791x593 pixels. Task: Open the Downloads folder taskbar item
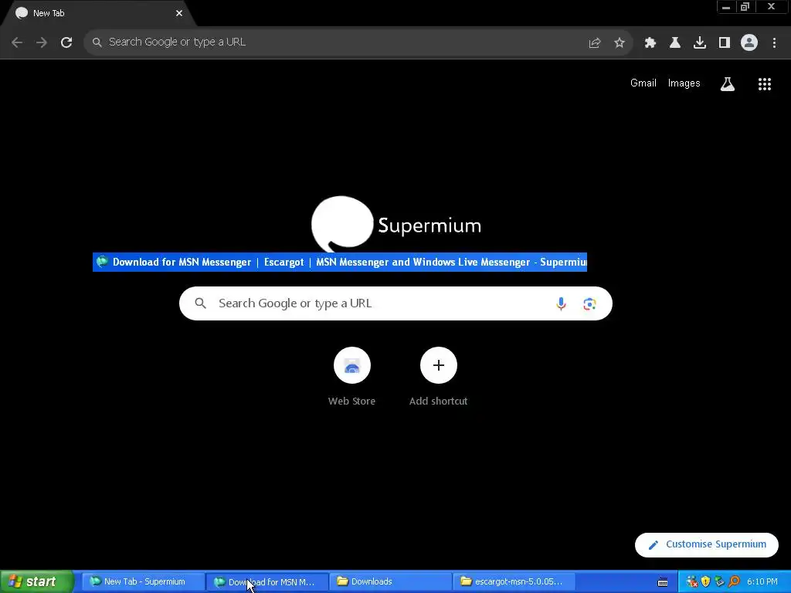tap(390, 581)
